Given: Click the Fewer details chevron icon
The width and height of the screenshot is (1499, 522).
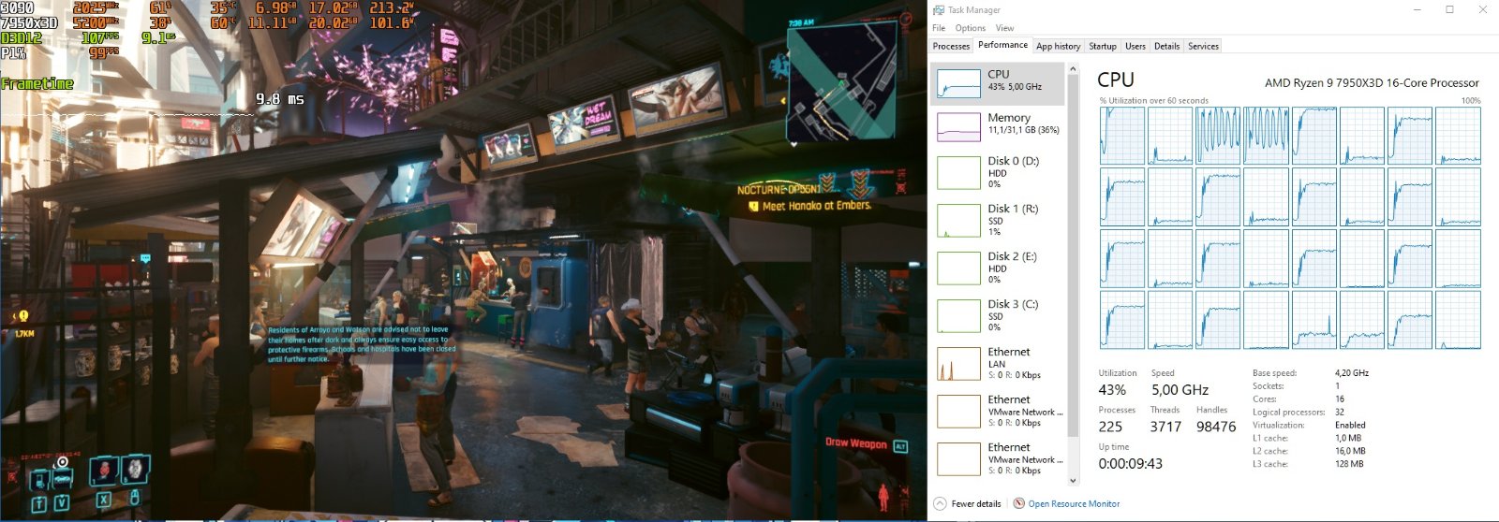Looking at the screenshot, I should [x=940, y=503].
